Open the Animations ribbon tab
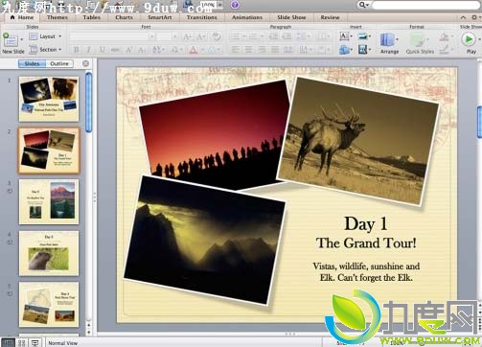This screenshot has height=347, width=482. (x=247, y=17)
